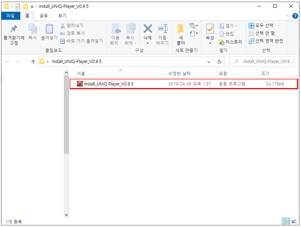Collapse the ribbon with the chevron
The image size is (301, 227).
coord(288,16)
